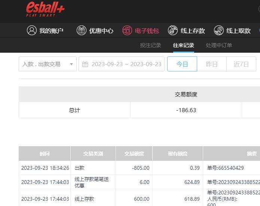Click the -186.63 total value
The width and height of the screenshot is (260, 206).
click(186, 110)
